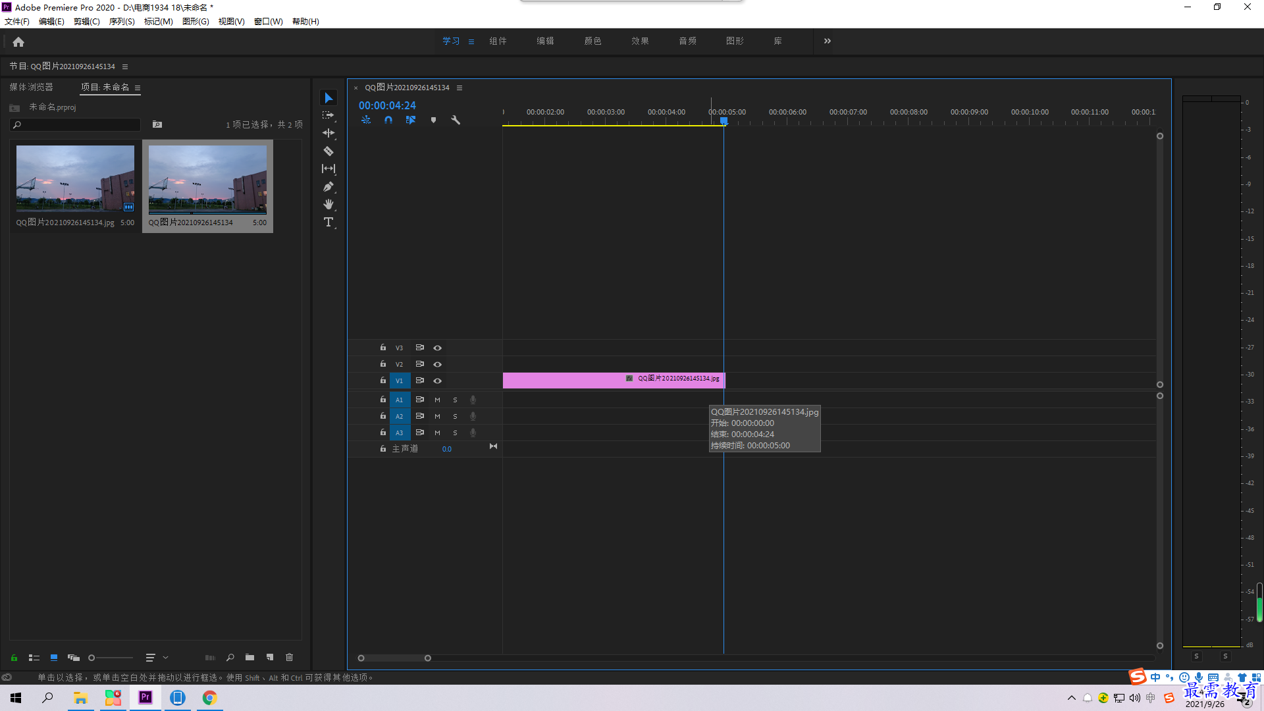The image size is (1264, 711).
Task: Open Chrome from the taskbar
Action: [209, 698]
